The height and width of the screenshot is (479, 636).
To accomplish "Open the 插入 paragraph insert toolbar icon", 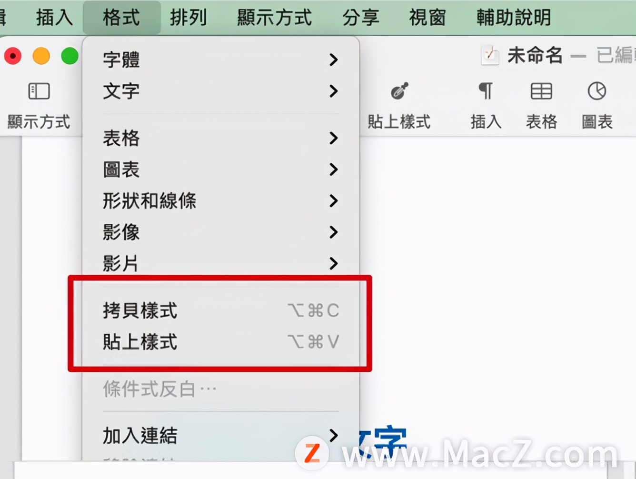I will coord(486,91).
